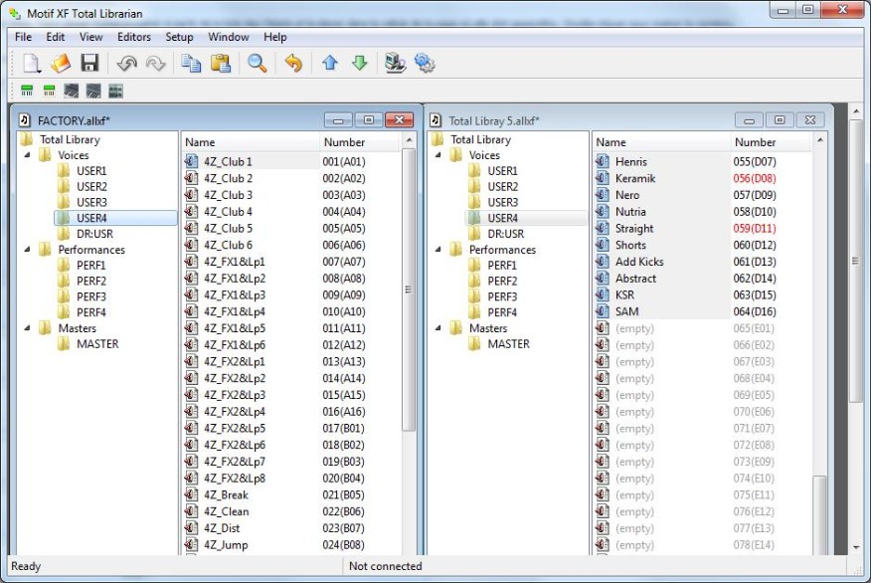Select USER3 folder in FACTORY.allxf tree
Image resolution: width=871 pixels, height=583 pixels.
pos(91,202)
